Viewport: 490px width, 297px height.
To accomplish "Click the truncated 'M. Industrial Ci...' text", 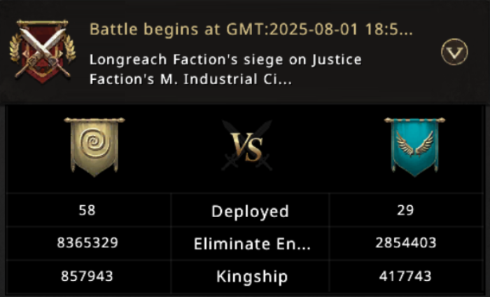I will pos(231,78).
